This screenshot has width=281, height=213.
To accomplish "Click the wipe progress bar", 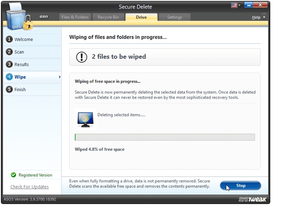I will (x=165, y=137).
